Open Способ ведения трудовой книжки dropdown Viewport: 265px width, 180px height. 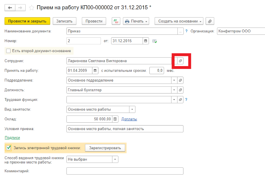pyautogui.click(x=115, y=160)
